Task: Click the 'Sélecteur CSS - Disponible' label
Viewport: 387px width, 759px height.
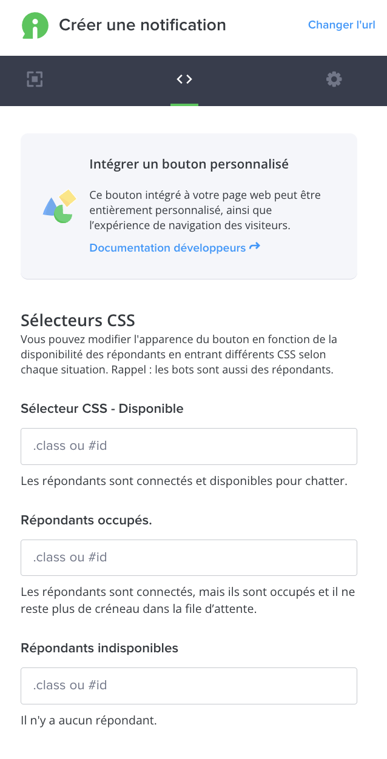Action: (102, 409)
